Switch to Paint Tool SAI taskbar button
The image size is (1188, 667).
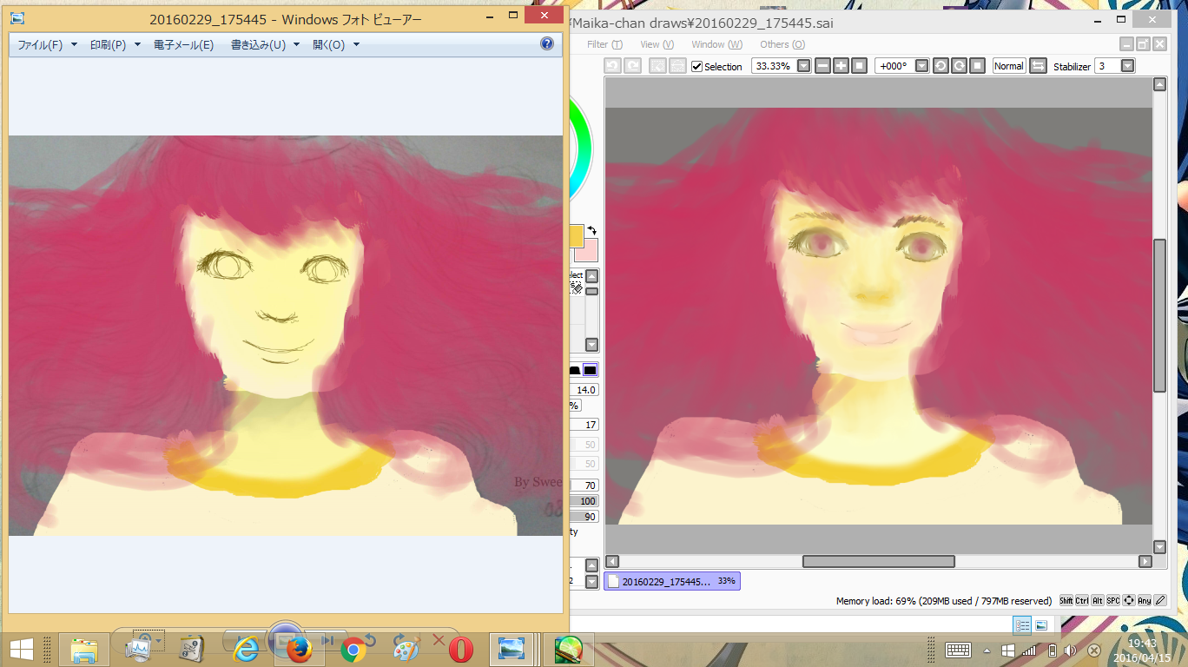pos(568,650)
